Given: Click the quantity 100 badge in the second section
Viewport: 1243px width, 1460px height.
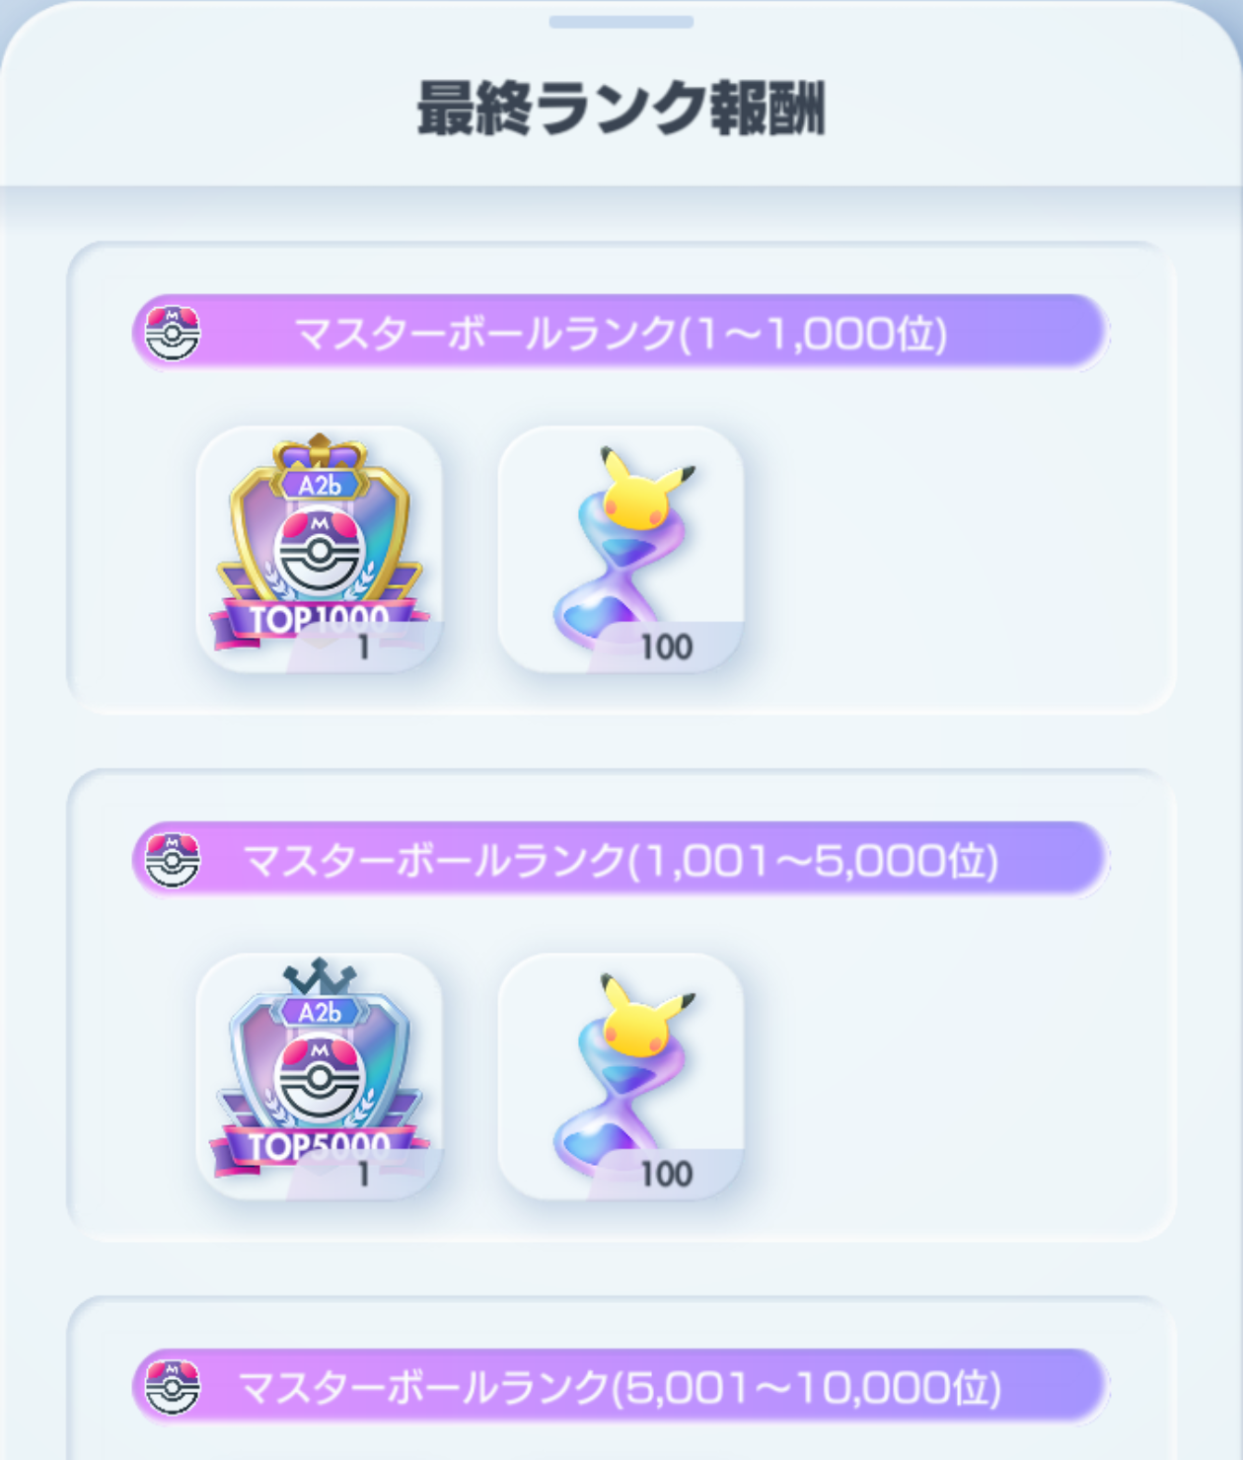Looking at the screenshot, I should point(666,1174).
